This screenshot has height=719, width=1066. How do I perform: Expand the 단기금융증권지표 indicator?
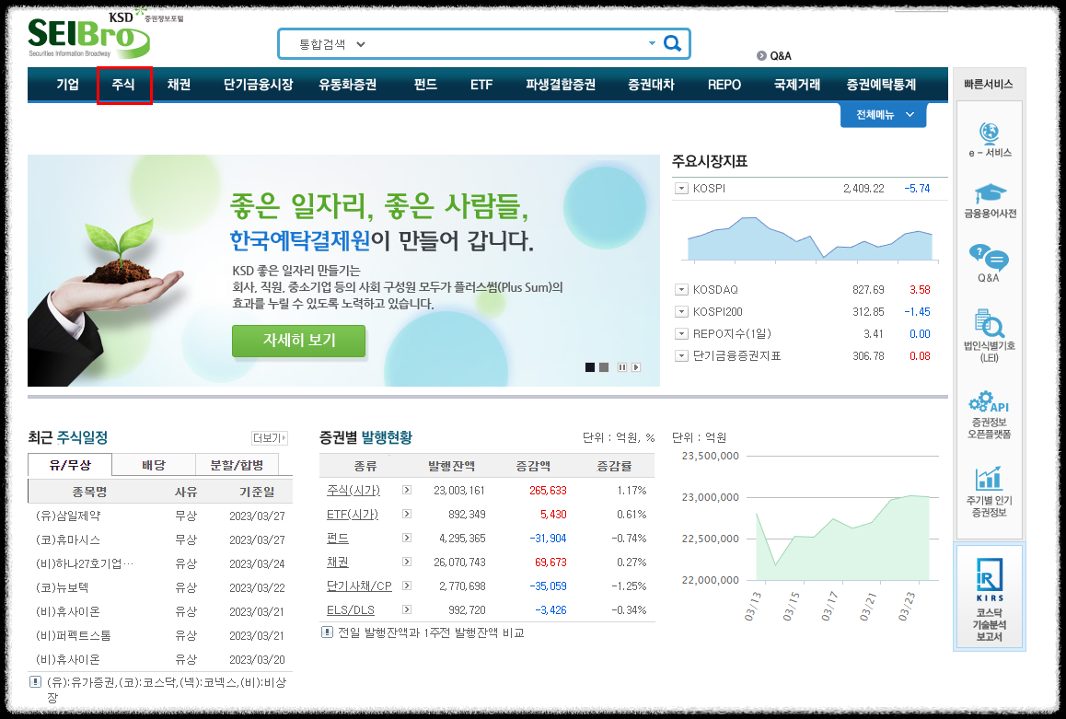681,355
